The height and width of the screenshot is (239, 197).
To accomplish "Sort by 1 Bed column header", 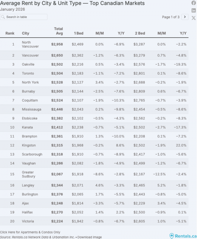I will (78, 33).
